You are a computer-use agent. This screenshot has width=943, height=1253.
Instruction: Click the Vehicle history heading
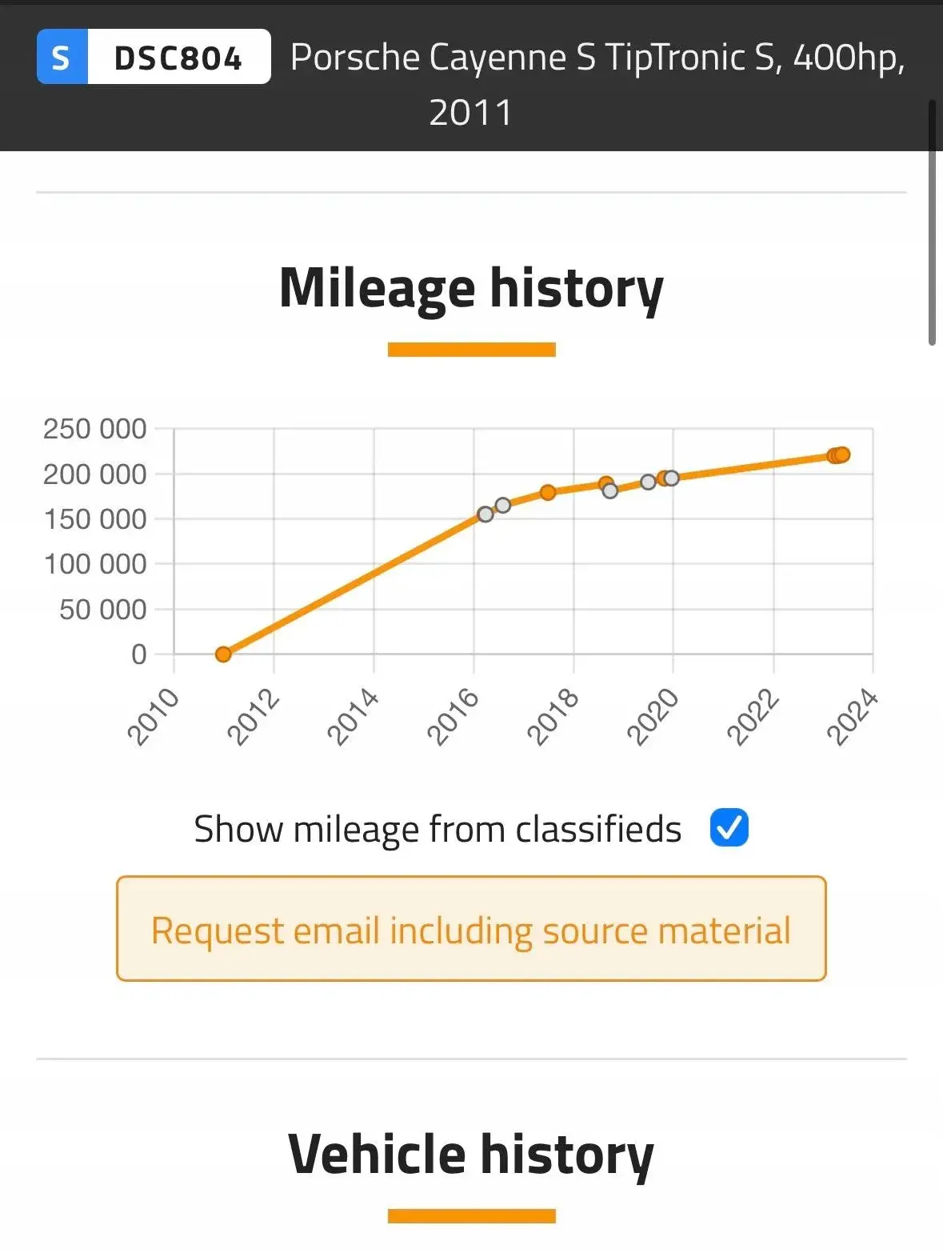pos(471,1155)
